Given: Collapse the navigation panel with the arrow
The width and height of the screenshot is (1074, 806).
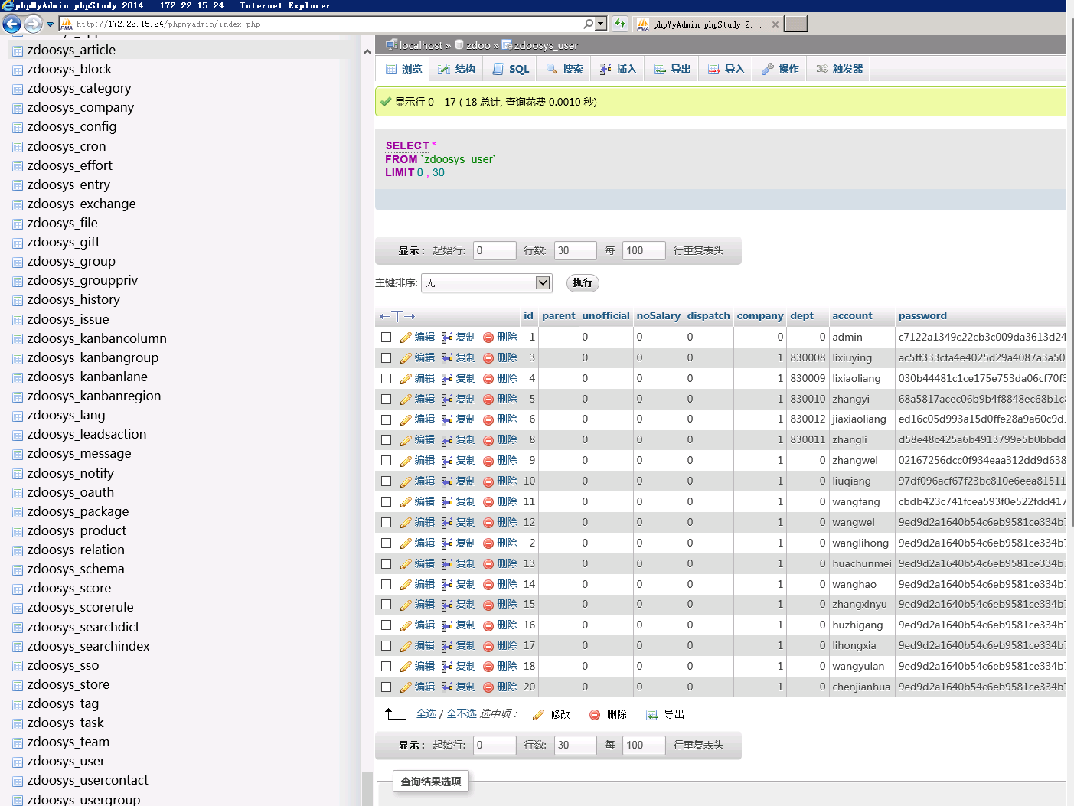Looking at the screenshot, I should click(x=367, y=52).
